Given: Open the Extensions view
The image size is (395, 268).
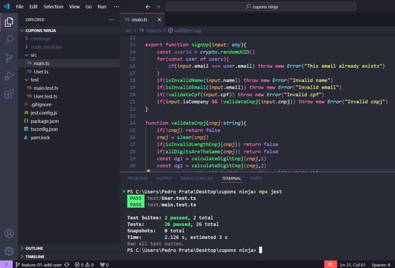Looking at the screenshot, I should tap(9, 93).
